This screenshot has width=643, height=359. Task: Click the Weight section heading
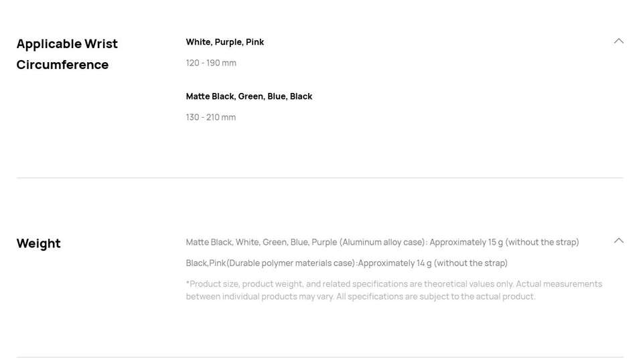[38, 243]
